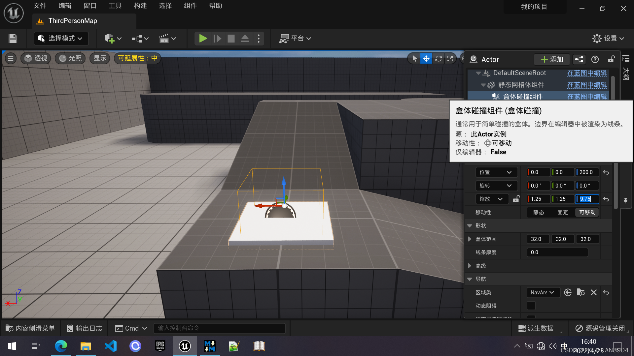Click the Skip frame play button

[x=217, y=39]
